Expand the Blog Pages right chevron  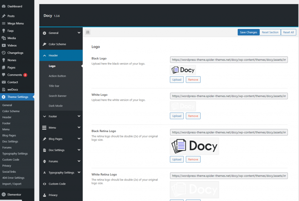[79, 139]
